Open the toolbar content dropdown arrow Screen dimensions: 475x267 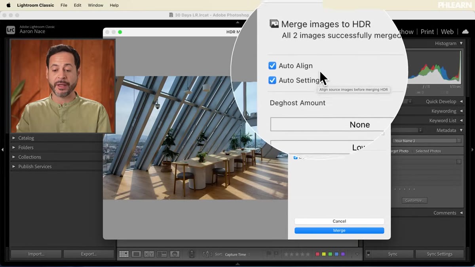357,254
